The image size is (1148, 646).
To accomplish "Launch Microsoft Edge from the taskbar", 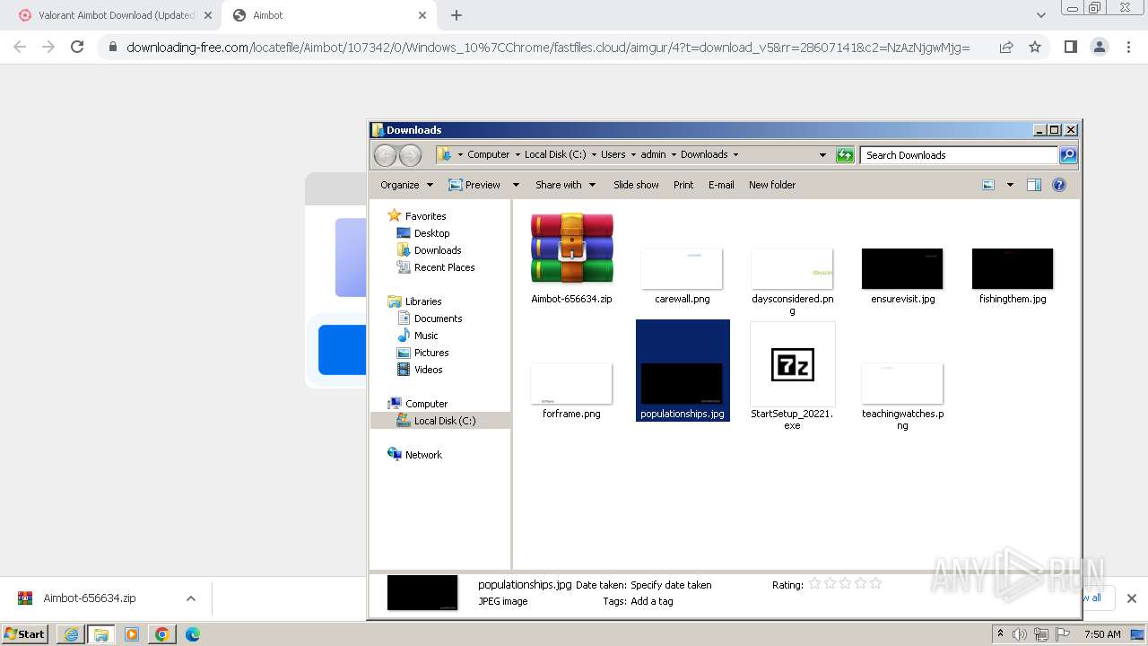I will (x=193, y=634).
